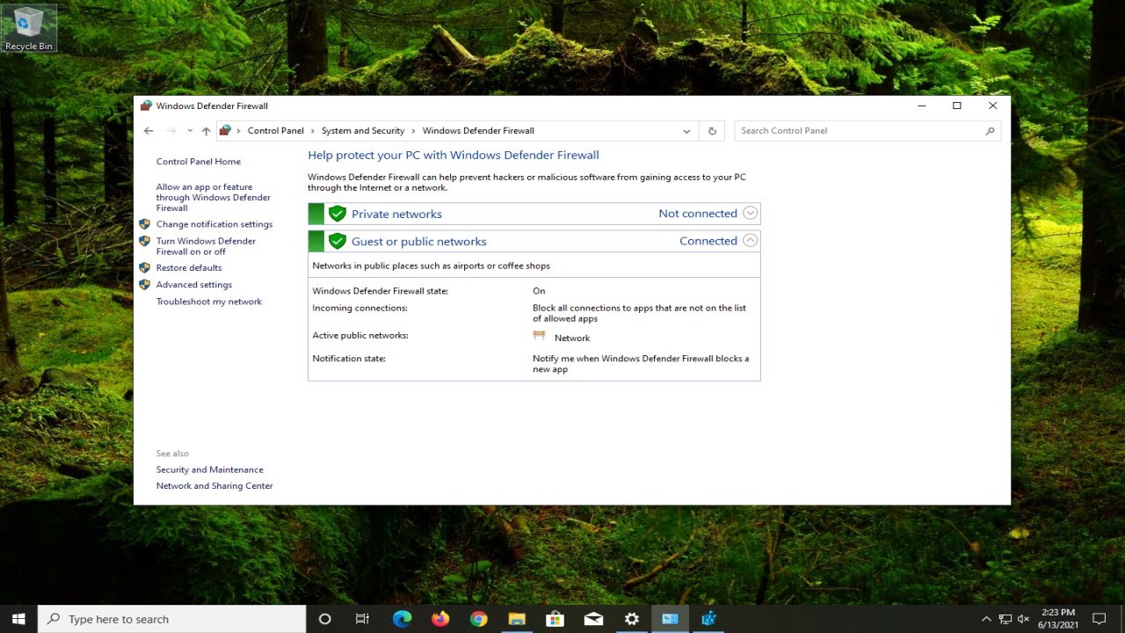
Task: Click the muted volume tray icon
Action: 1023,619
